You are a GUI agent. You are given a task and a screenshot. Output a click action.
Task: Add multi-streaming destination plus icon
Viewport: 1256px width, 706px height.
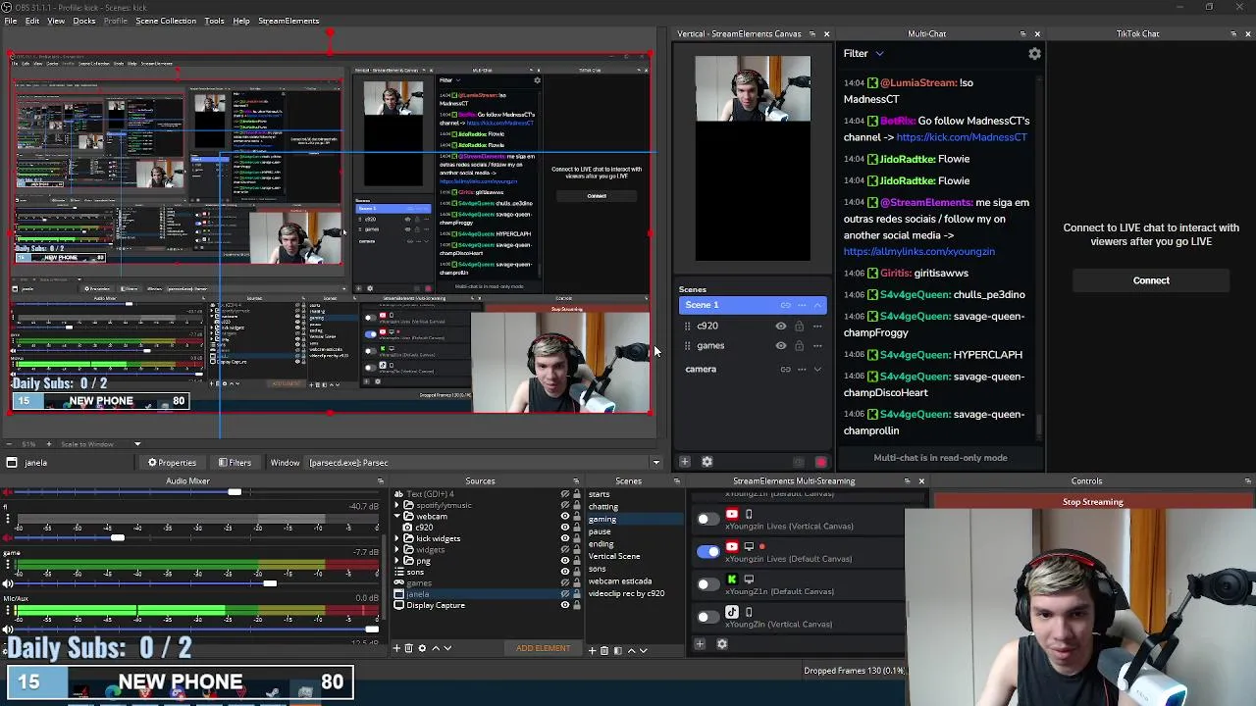pos(700,644)
